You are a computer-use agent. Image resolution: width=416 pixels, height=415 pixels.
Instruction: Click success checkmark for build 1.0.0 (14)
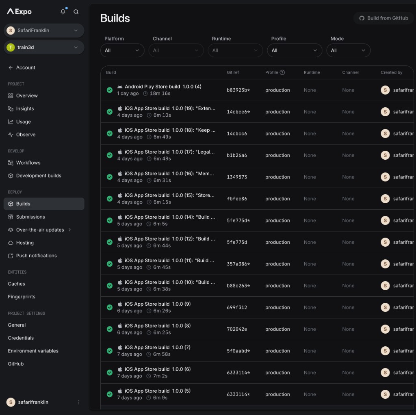110,221
